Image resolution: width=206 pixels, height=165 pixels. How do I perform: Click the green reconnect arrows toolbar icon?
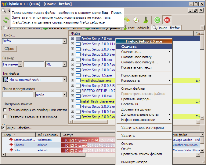point(6,20)
